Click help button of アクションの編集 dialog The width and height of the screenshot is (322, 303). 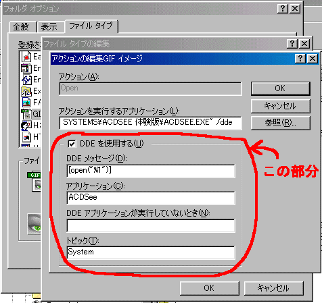300,59
